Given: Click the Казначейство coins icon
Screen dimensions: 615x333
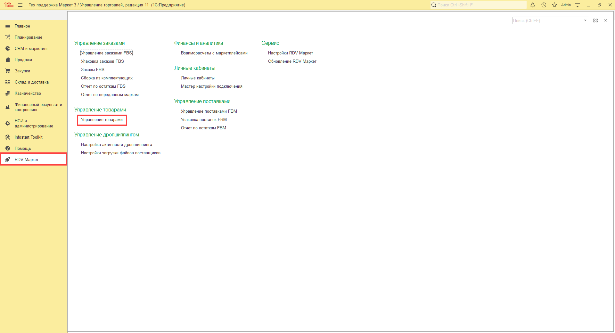Looking at the screenshot, I should pos(8,93).
